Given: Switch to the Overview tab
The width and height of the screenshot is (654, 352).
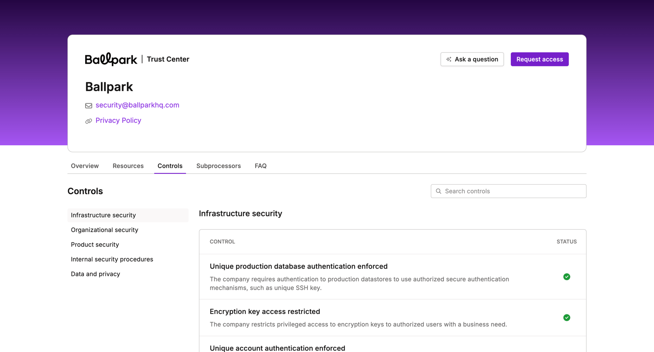Looking at the screenshot, I should 85,166.
